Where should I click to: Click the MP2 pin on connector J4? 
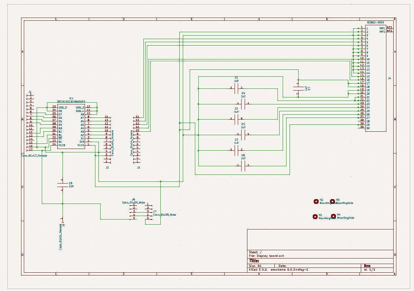[x=389, y=31]
